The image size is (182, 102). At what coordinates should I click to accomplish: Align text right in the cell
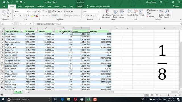point(49,16)
